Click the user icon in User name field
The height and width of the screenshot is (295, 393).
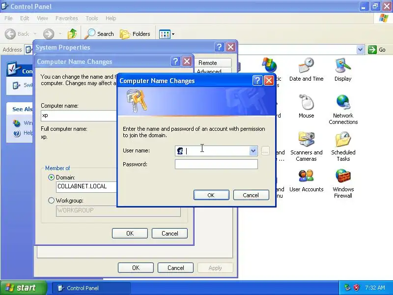coord(180,151)
